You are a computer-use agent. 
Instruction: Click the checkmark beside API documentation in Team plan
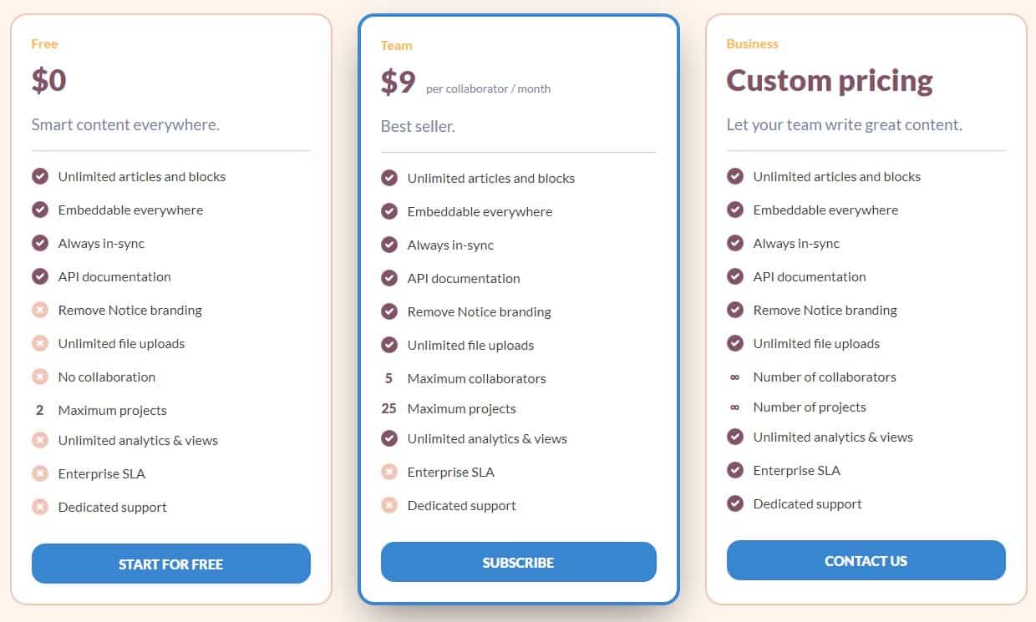[x=388, y=278]
